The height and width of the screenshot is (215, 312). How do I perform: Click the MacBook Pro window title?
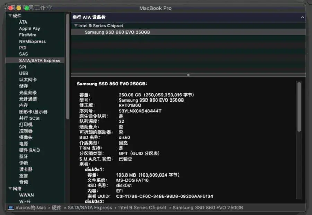click(155, 8)
